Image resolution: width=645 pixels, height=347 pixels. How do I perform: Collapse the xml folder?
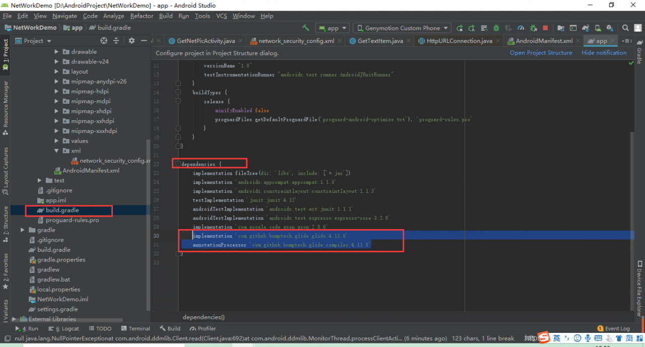57,151
